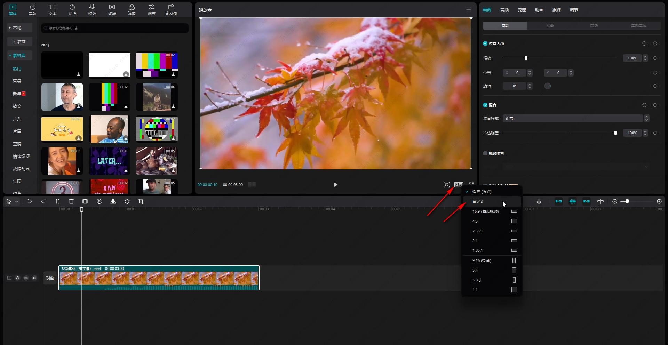The image size is (668, 345).
Task: Open the 贴纸 stickers panel
Action: pos(72,10)
